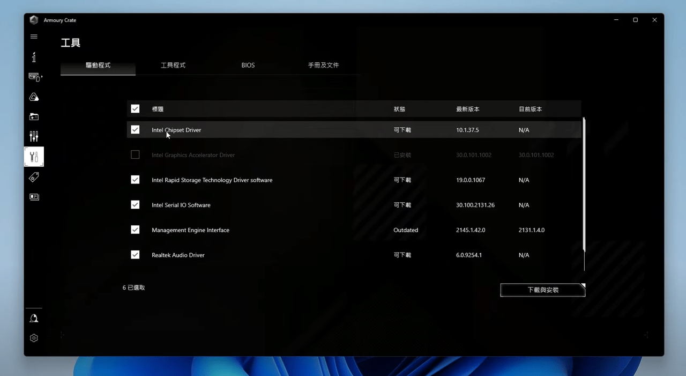The width and height of the screenshot is (686, 376).
Task: Open the sliders scenario profiles icon
Action: [x=34, y=136]
